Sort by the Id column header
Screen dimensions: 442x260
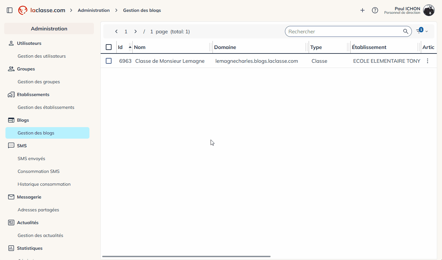121,47
